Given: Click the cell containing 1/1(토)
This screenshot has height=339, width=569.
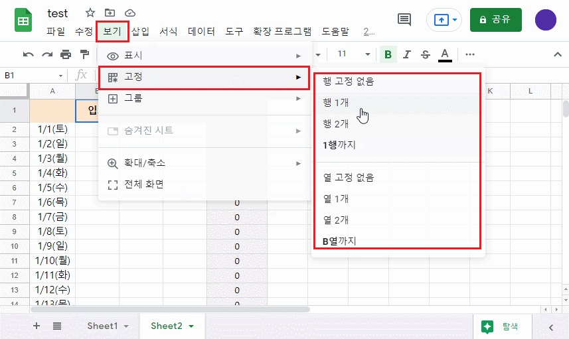Looking at the screenshot, I should pyautogui.click(x=52, y=129).
